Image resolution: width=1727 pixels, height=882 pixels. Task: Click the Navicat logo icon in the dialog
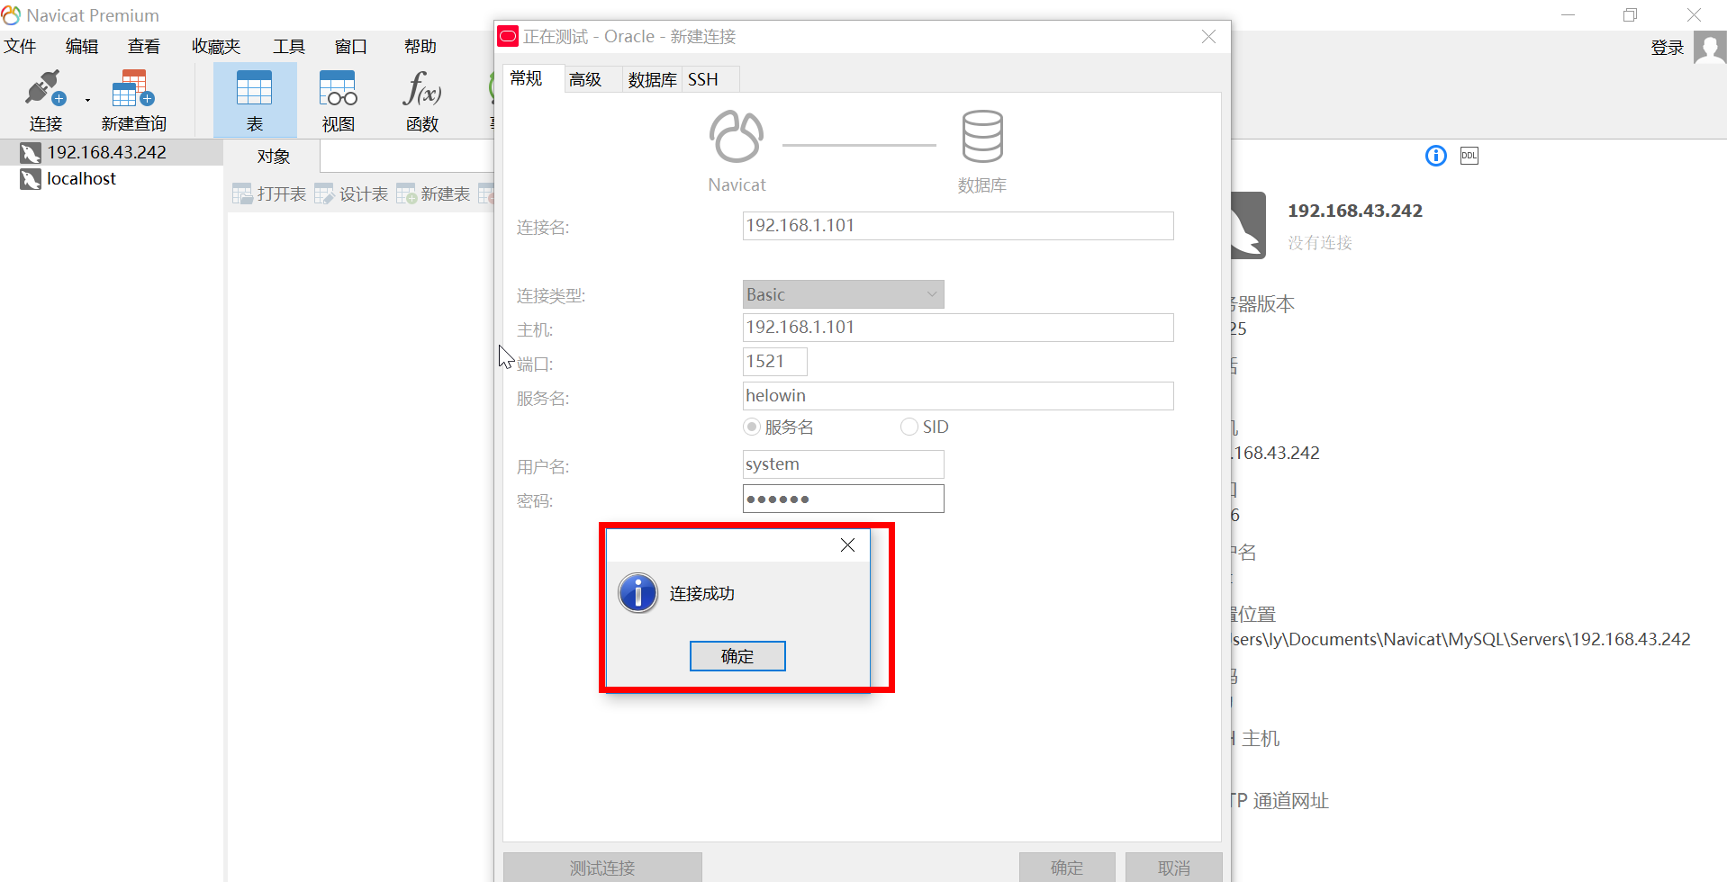pos(737,136)
